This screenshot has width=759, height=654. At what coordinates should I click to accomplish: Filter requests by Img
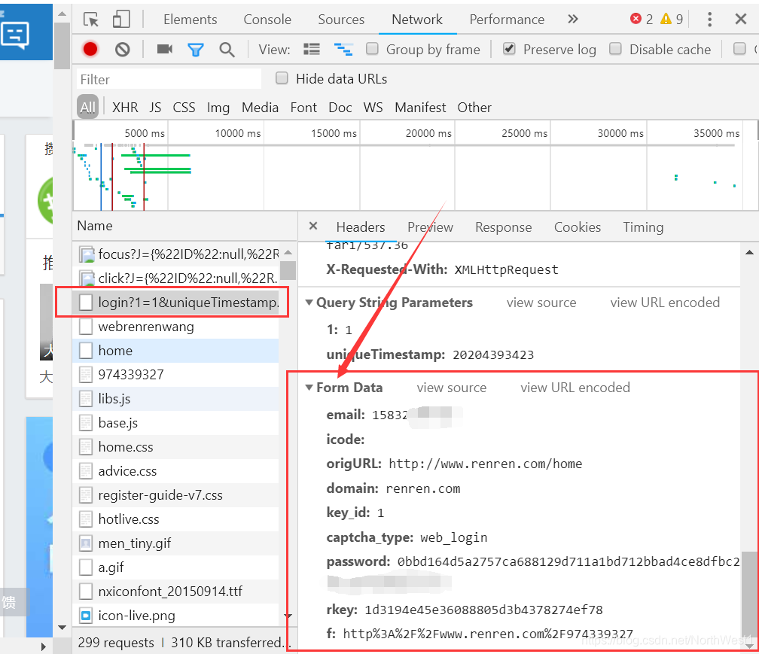click(x=218, y=107)
